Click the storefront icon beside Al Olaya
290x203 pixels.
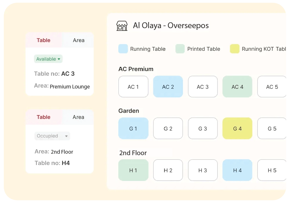coord(122,26)
